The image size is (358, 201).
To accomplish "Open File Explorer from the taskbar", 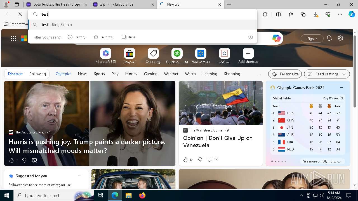I will coord(128,195).
